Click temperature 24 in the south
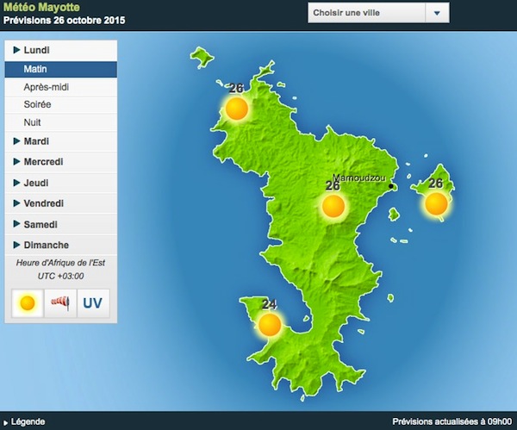517x430 pixels. coord(269,304)
